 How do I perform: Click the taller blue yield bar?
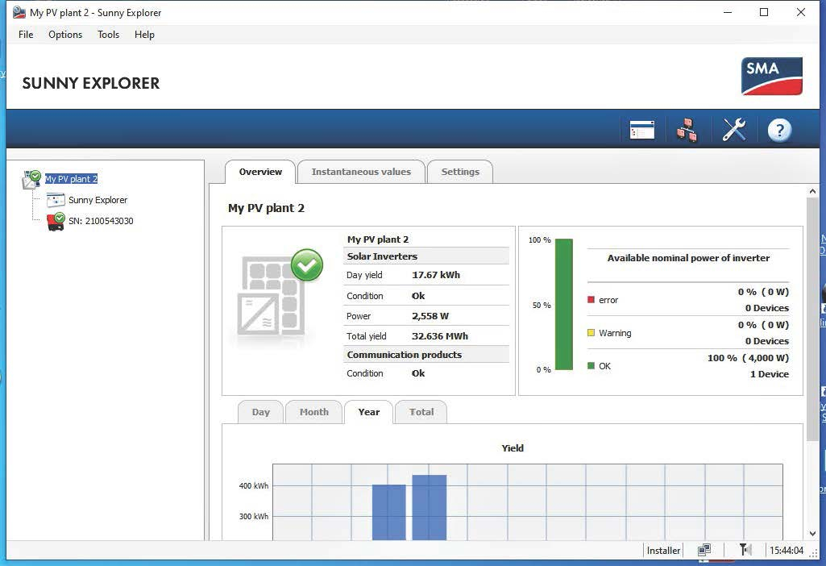click(x=430, y=507)
